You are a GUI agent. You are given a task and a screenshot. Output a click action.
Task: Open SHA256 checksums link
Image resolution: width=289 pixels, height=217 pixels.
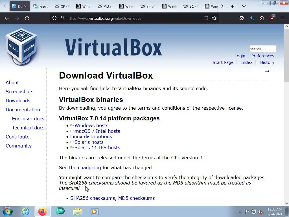[x=93, y=198]
